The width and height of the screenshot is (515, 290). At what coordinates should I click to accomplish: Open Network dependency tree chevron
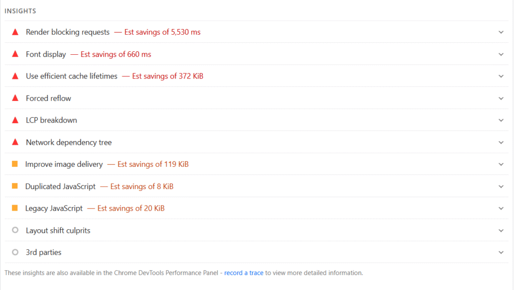click(x=501, y=142)
